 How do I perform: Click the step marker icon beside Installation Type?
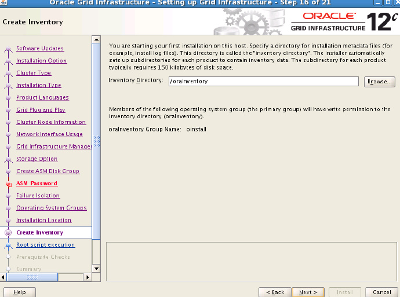click(x=8, y=86)
